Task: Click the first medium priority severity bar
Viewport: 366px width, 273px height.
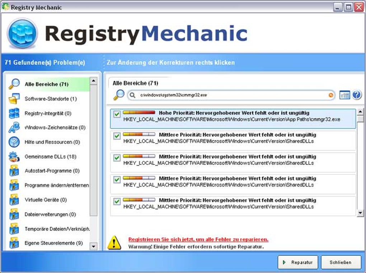Action: click(x=139, y=135)
